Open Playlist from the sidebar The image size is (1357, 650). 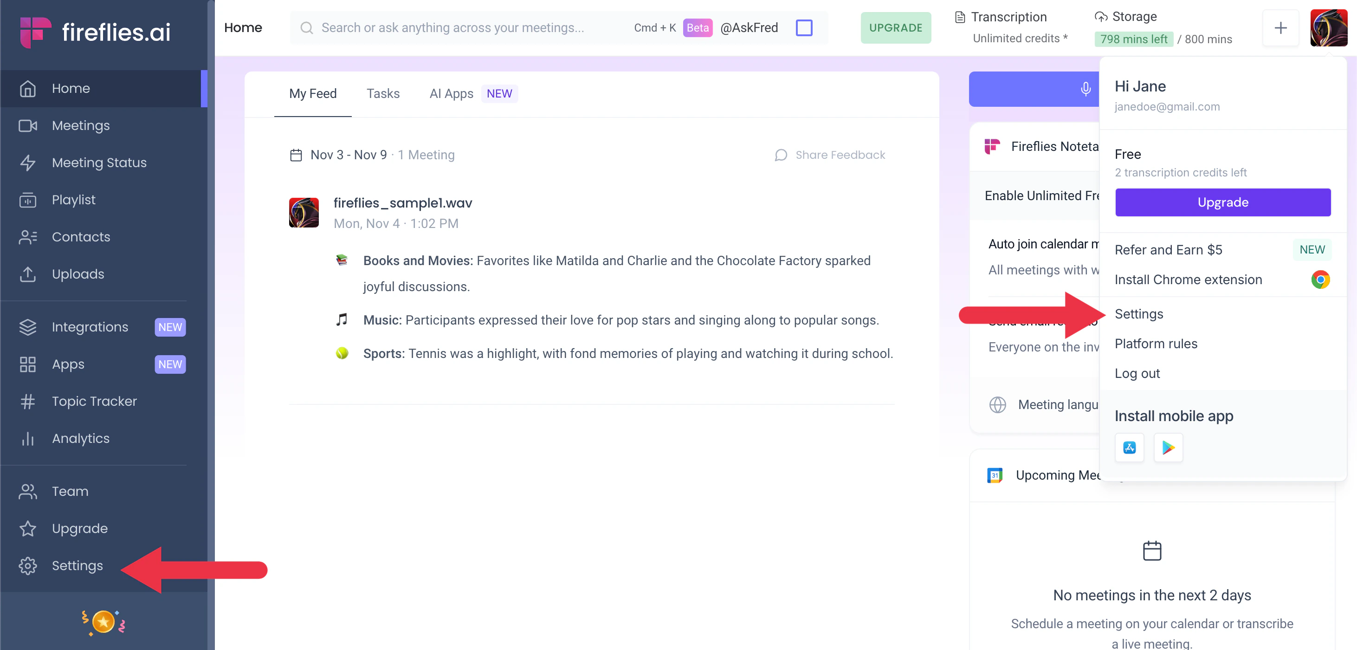(x=73, y=200)
